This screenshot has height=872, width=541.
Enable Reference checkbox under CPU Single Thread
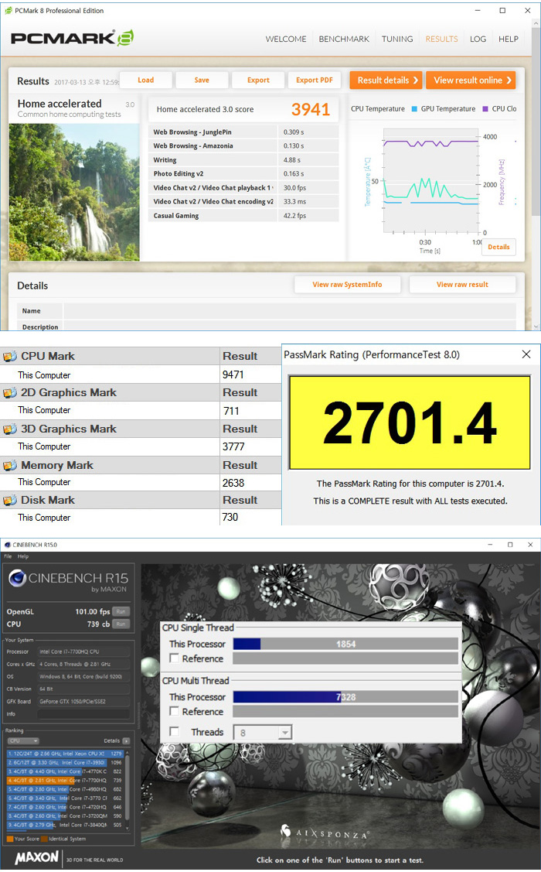[x=175, y=658]
